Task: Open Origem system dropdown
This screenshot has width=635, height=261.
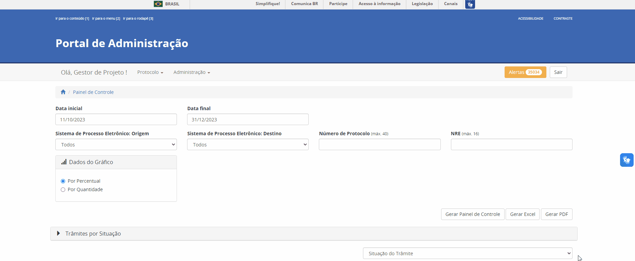Action: tap(116, 144)
